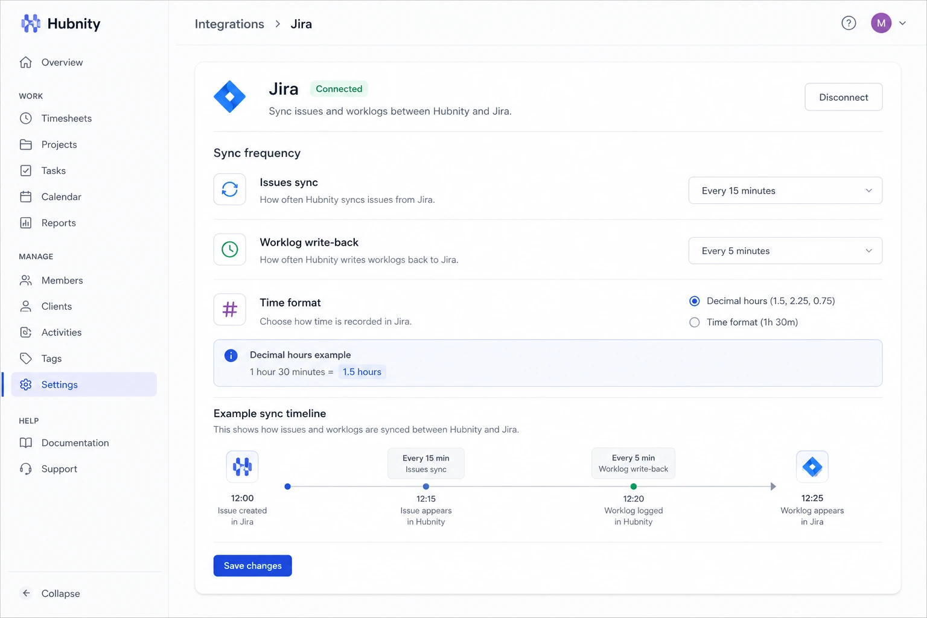Click the 12:00 timeline start marker dot
The width and height of the screenshot is (927, 618).
pos(287,486)
